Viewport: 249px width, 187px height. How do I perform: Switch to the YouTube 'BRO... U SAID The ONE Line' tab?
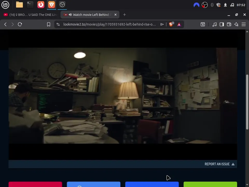30,15
